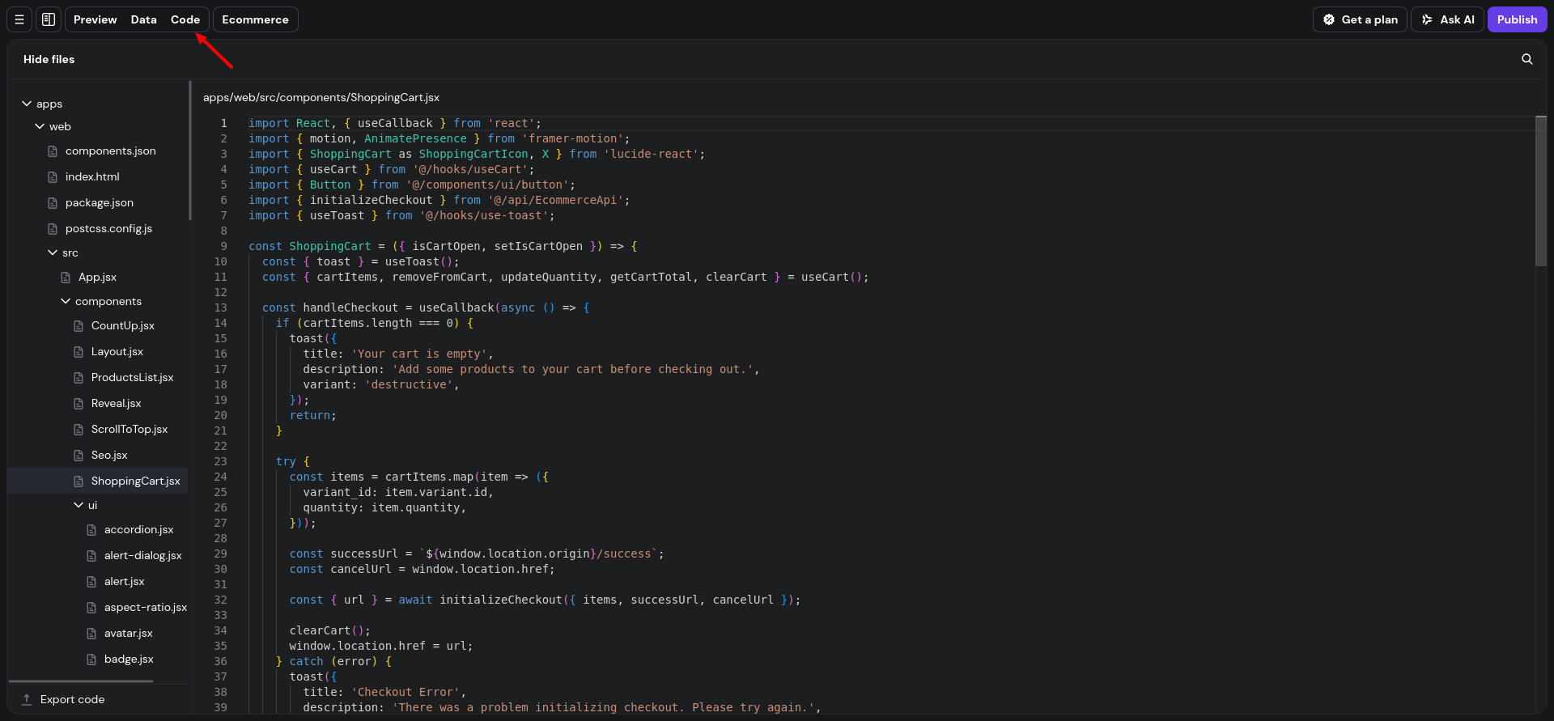Switch to the Data tab
The width and height of the screenshot is (1554, 721).
pyautogui.click(x=143, y=19)
